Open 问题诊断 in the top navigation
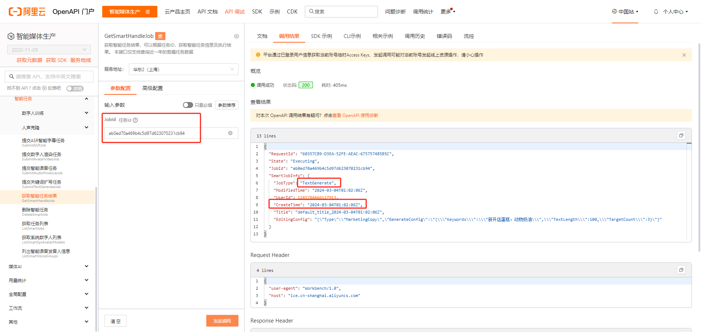This screenshot has width=701, height=332. click(x=395, y=12)
